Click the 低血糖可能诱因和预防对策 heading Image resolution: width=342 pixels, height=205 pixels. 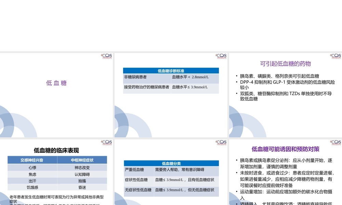point(286,149)
